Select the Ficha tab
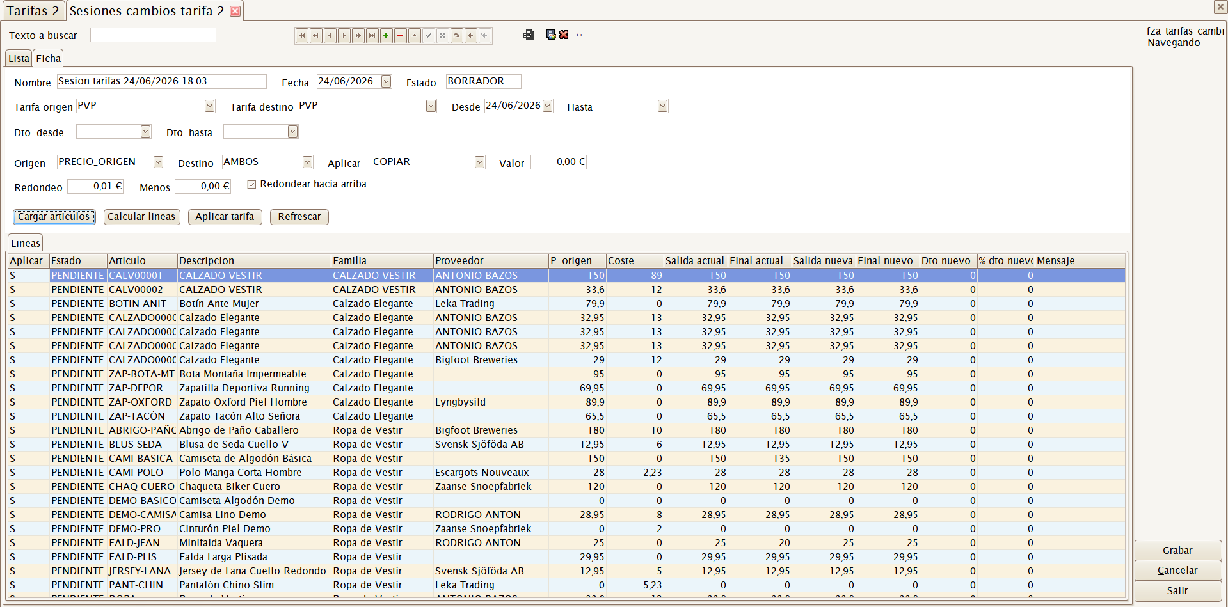The width and height of the screenshot is (1228, 607). (x=48, y=58)
